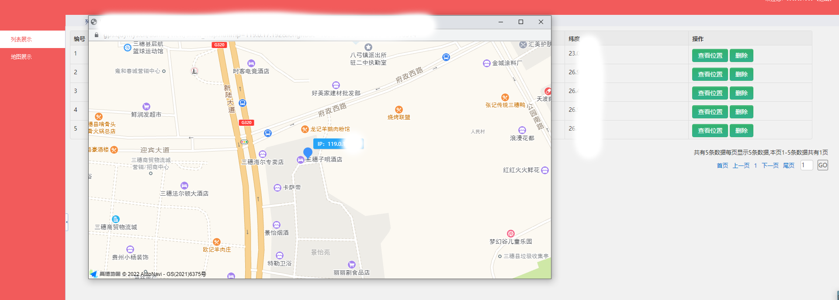Click the GO pagination button

823,165
